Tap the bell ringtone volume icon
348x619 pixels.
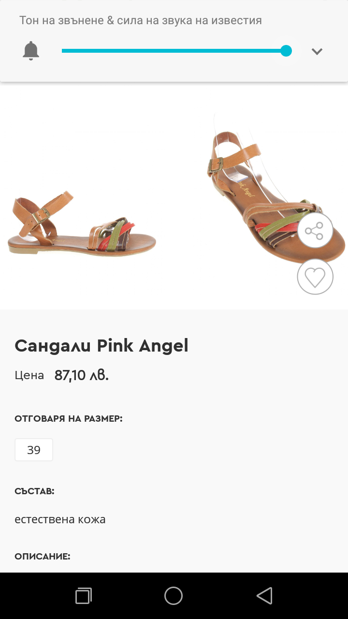tap(31, 51)
